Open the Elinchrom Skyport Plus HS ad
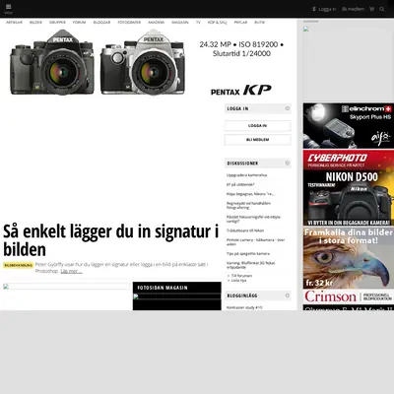The height and width of the screenshot is (394, 394). [349, 125]
